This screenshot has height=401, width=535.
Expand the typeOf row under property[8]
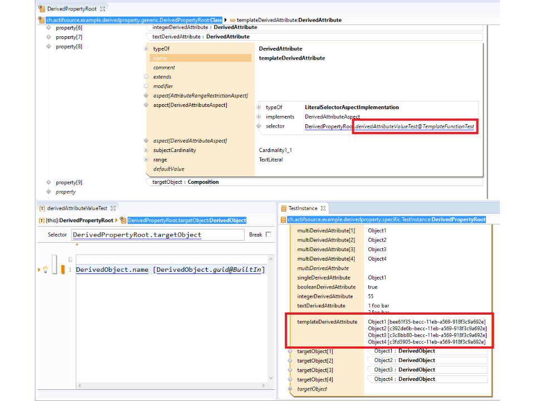(146, 49)
